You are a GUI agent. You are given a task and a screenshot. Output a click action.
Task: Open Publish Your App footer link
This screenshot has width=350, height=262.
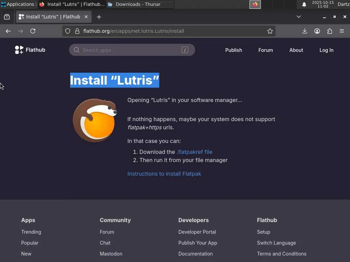coord(198,243)
